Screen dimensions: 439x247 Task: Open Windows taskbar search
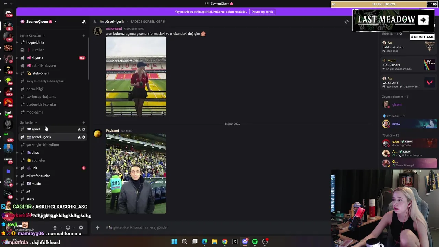point(185,242)
